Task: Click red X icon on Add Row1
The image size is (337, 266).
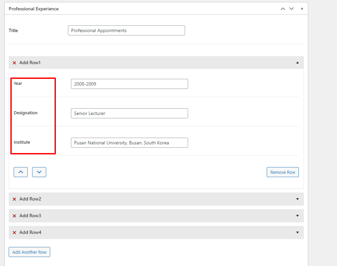Action: point(14,63)
